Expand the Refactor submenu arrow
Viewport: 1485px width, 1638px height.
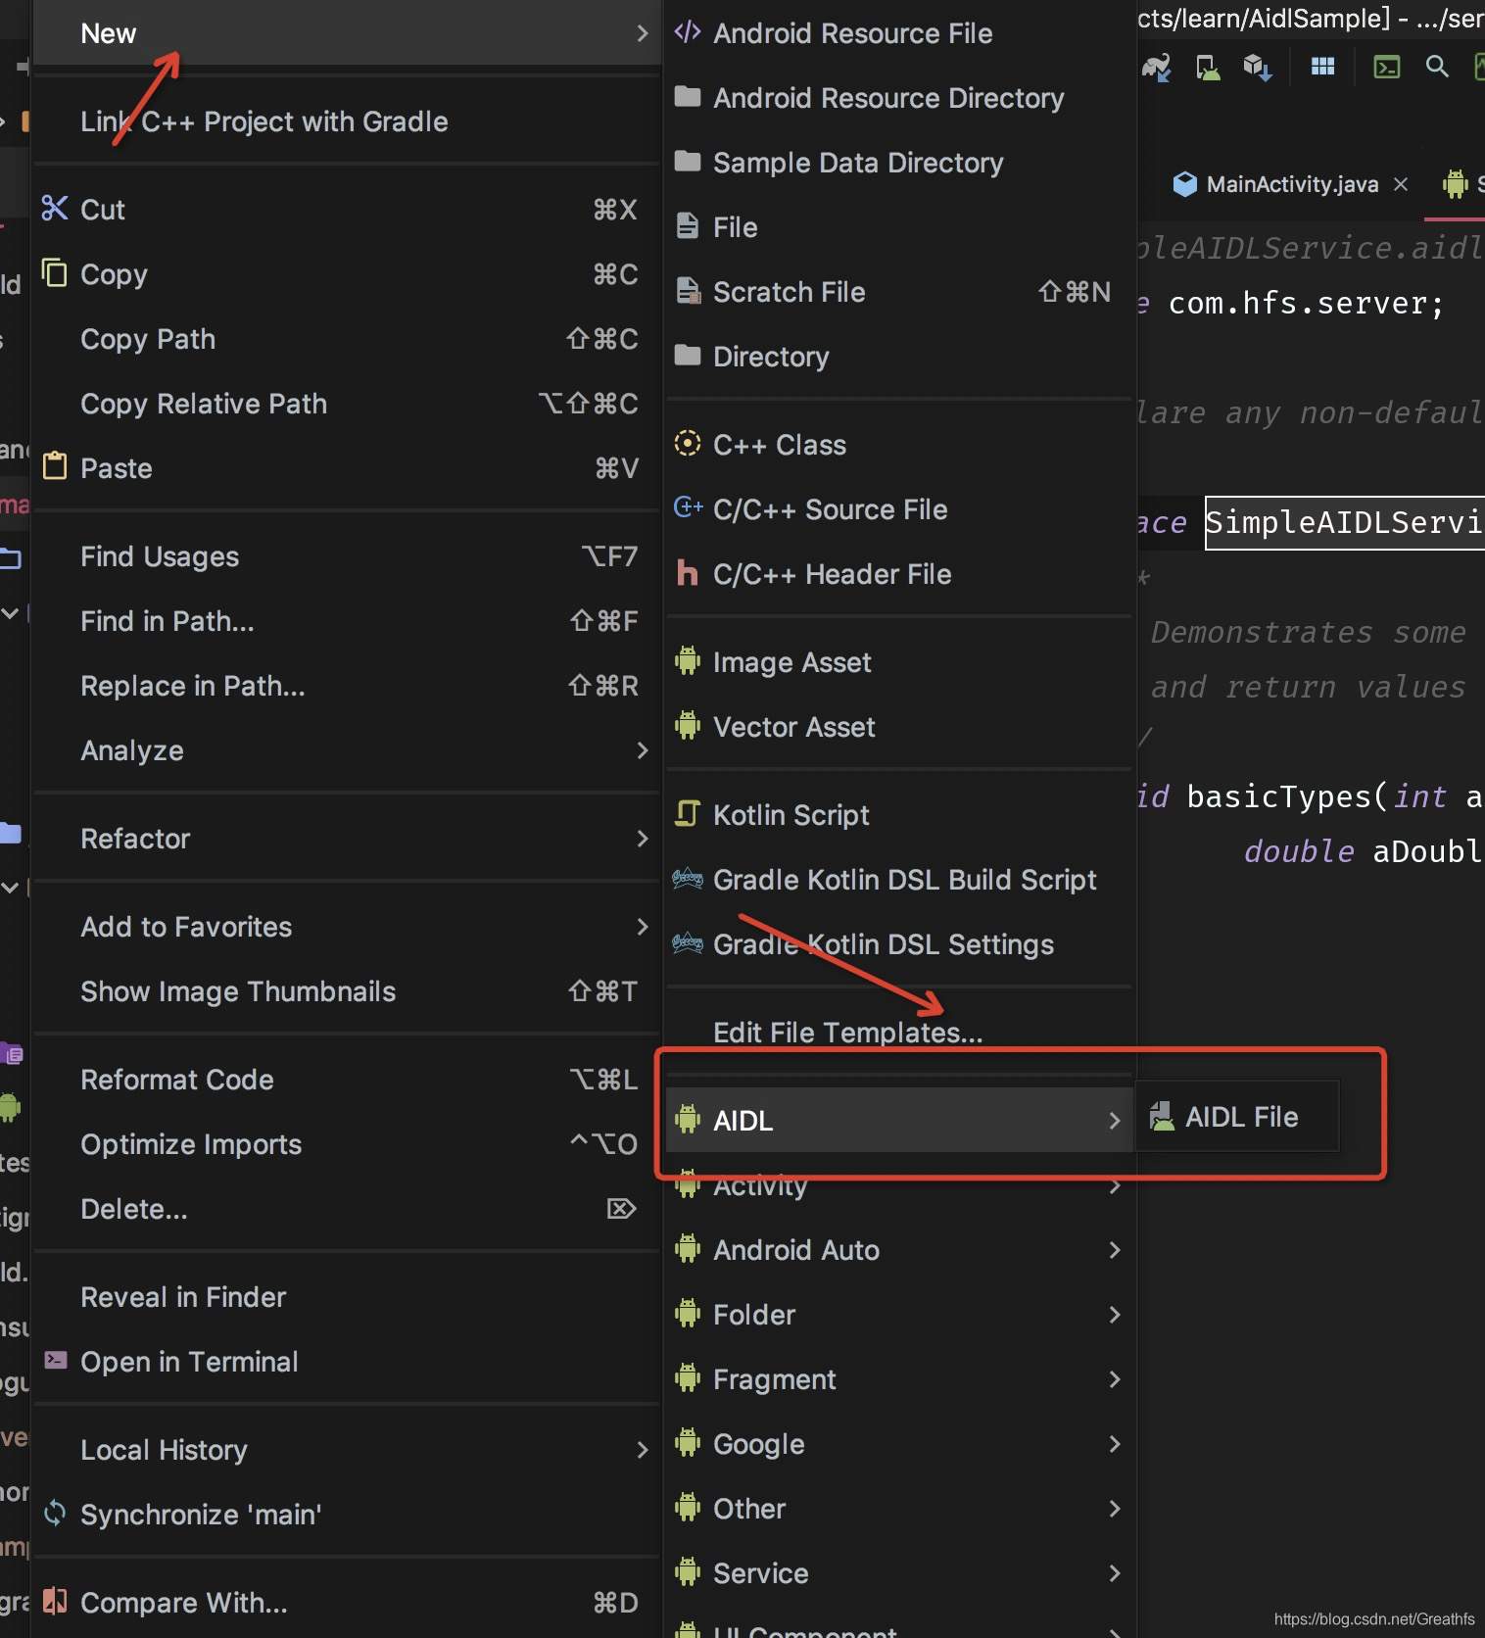tap(643, 839)
